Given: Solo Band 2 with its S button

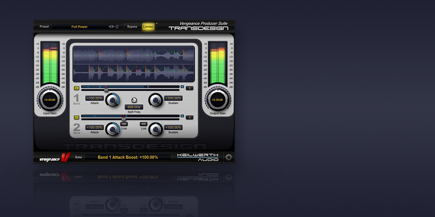Looking at the screenshot, I should (190, 118).
